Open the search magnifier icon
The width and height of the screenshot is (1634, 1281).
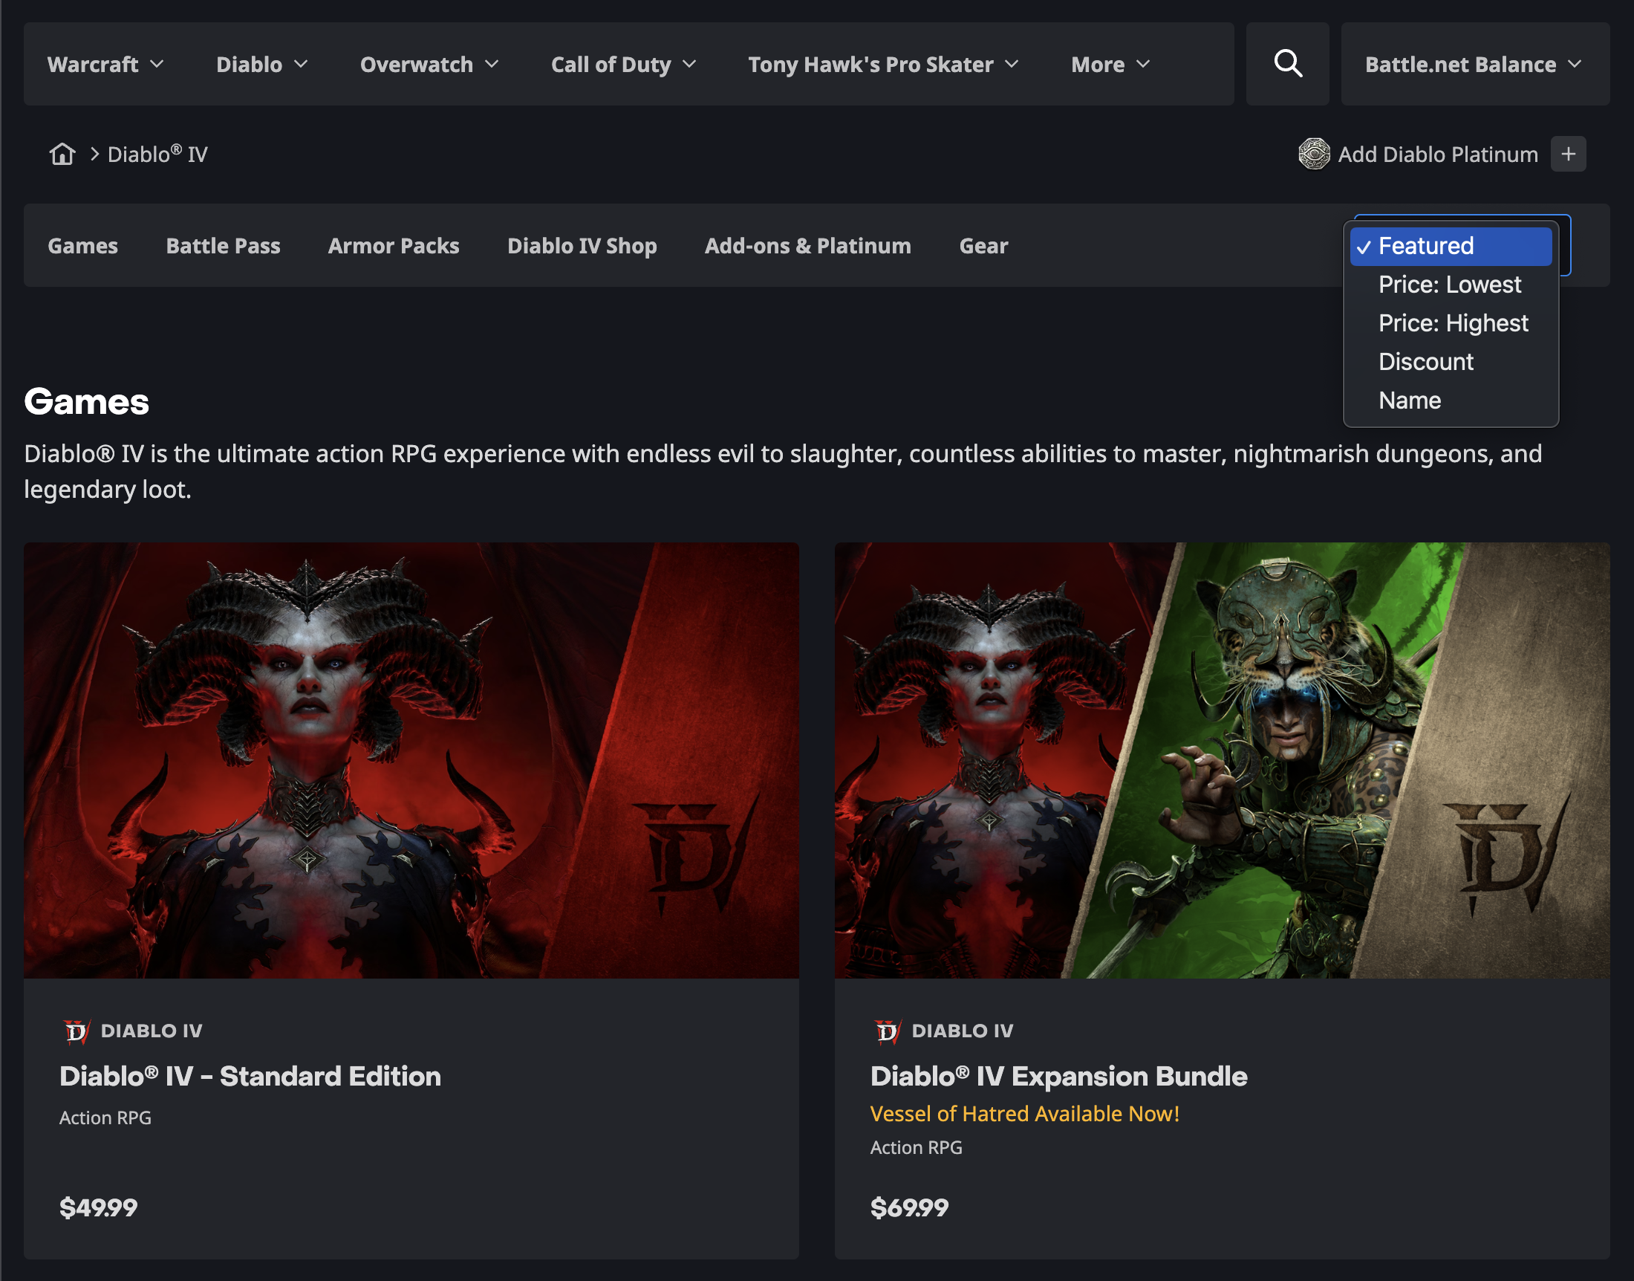(1288, 64)
